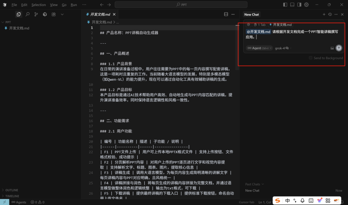Switch to the 开发文档.md editor tab
348x205 pixels.
click(x=100, y=14)
